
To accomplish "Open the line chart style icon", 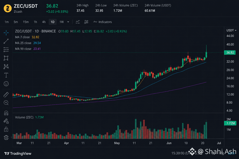I will pos(78,22).
